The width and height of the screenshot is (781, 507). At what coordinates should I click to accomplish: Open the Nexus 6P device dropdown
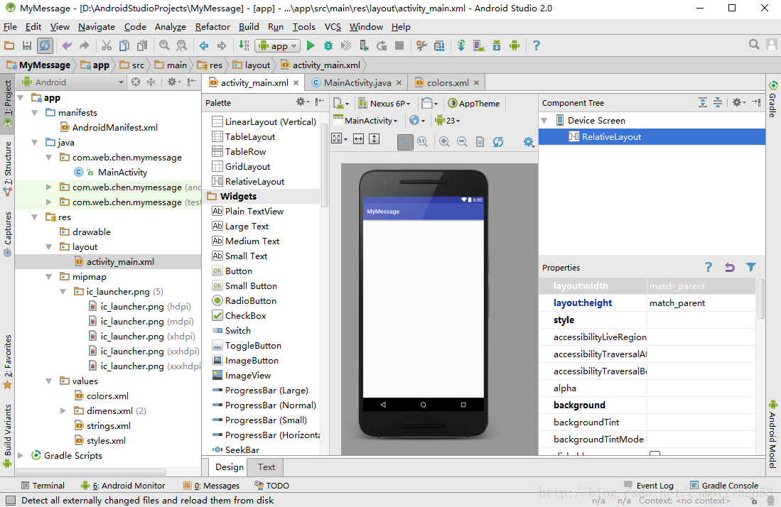(384, 104)
